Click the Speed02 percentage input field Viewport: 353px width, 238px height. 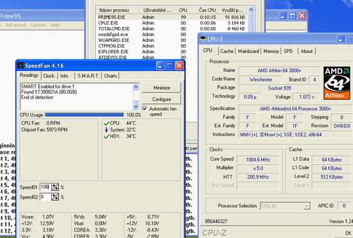[x=46, y=197]
